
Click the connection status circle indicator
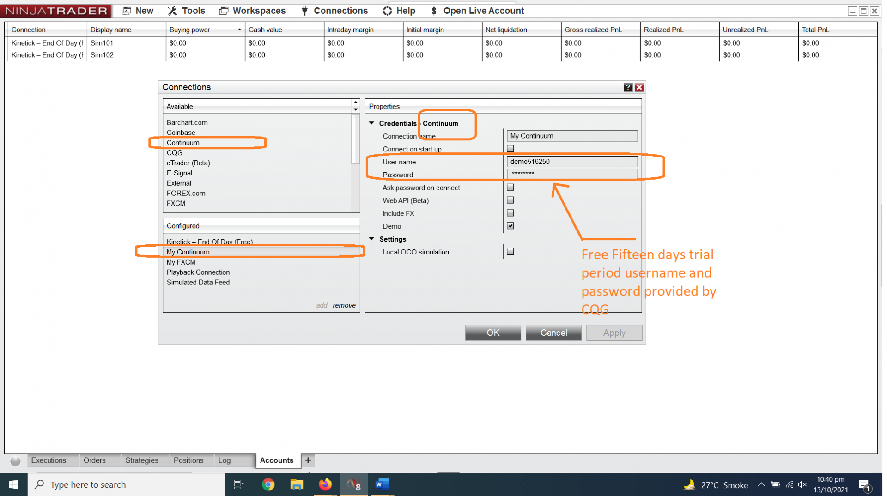(x=15, y=461)
